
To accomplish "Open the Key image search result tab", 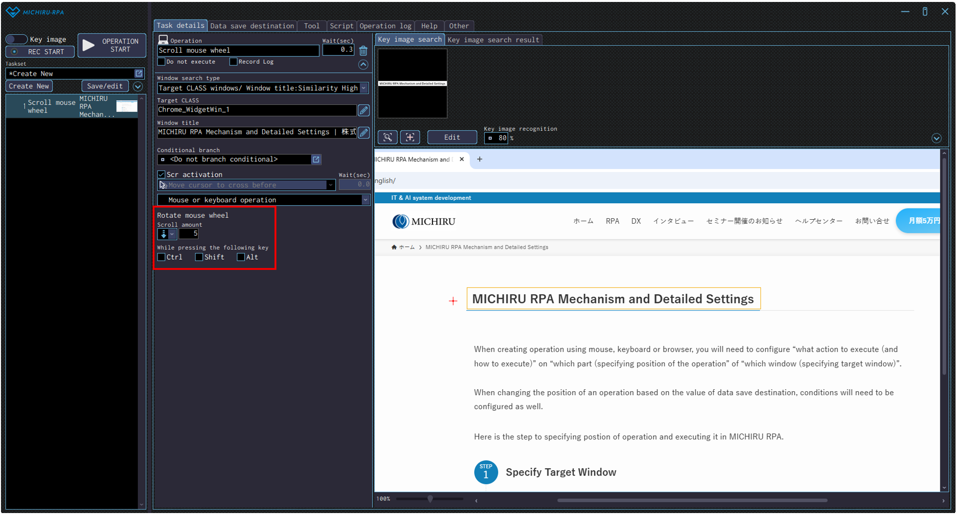I will pyautogui.click(x=493, y=40).
